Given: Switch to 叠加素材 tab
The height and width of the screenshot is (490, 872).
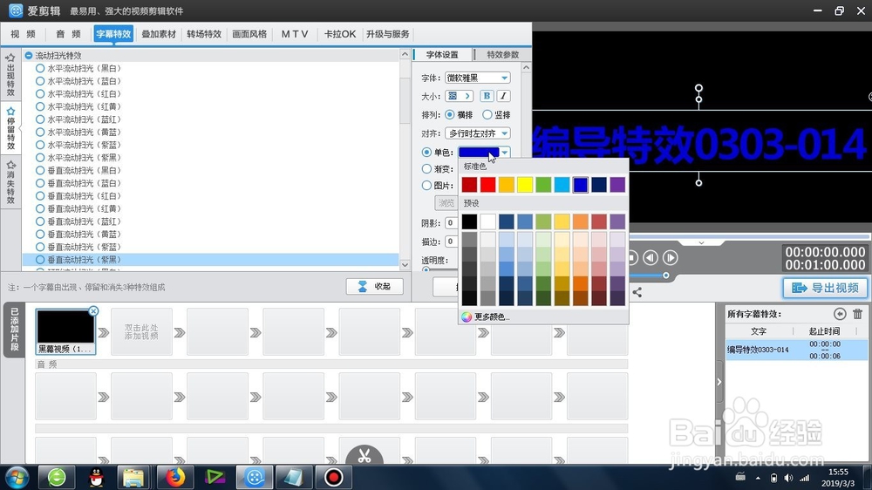Looking at the screenshot, I should [x=159, y=34].
